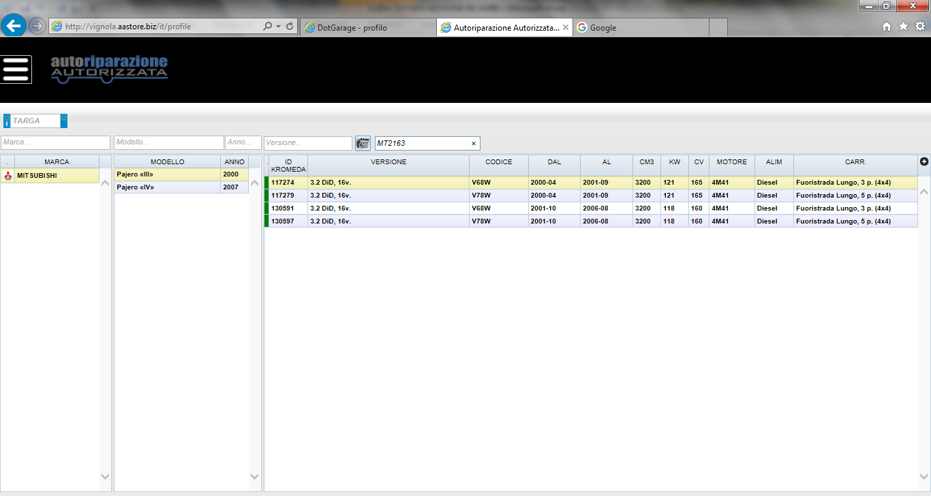Sort by ID KROMEDA column header

pos(289,166)
